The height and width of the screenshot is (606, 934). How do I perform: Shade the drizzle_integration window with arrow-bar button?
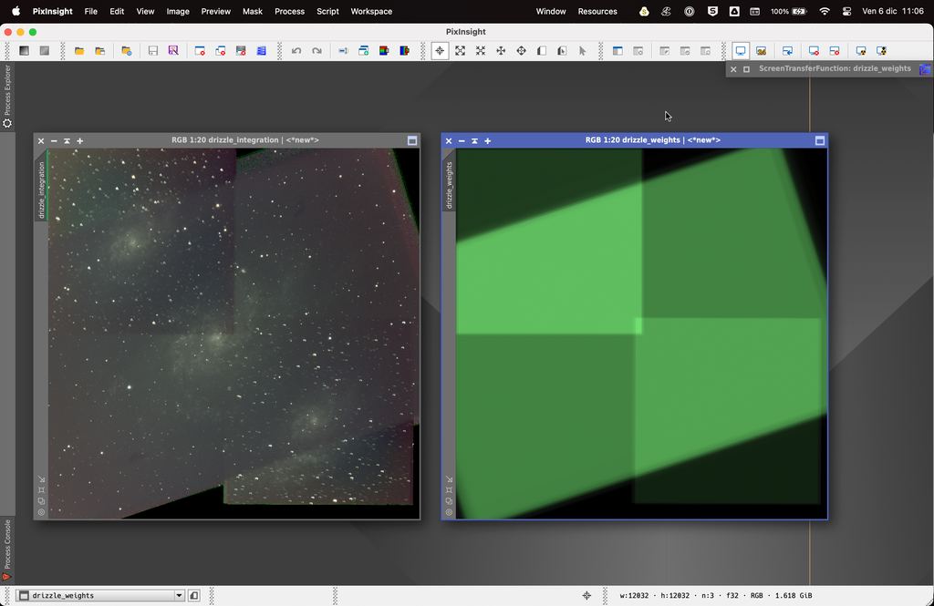67,141
